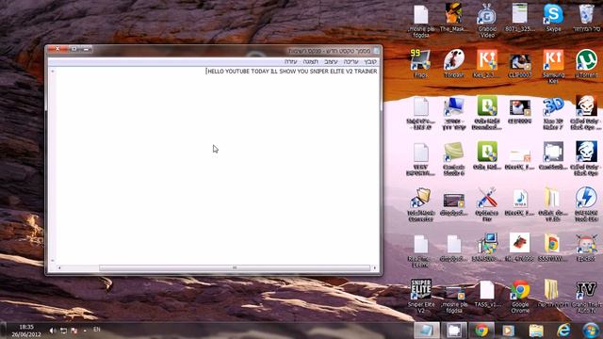Open Chrome from the taskbar
The image size is (603, 339).
(481, 331)
